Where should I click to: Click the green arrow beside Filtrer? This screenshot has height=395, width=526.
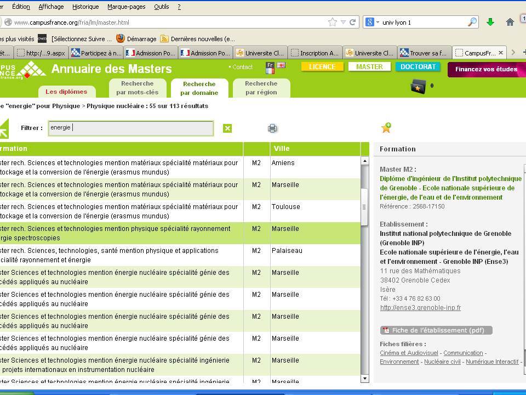click(x=4, y=129)
